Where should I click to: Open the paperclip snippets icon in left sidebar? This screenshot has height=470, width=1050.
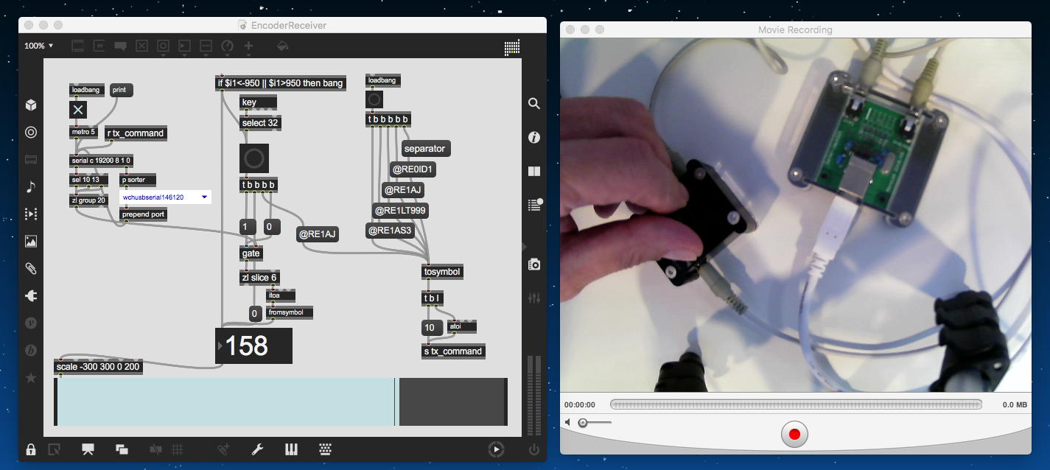tap(30, 268)
